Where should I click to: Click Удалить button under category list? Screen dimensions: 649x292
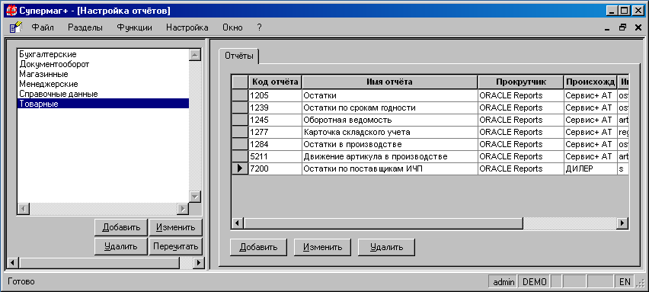click(x=121, y=246)
